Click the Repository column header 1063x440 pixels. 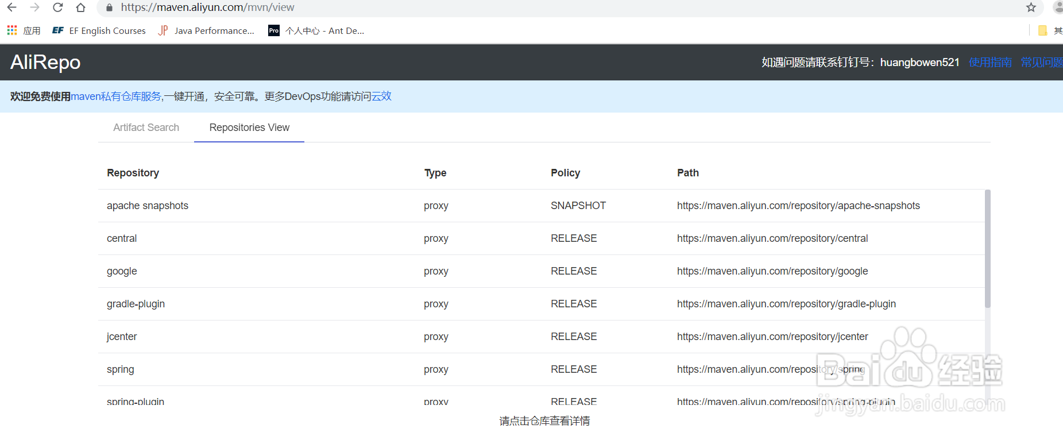pos(133,173)
